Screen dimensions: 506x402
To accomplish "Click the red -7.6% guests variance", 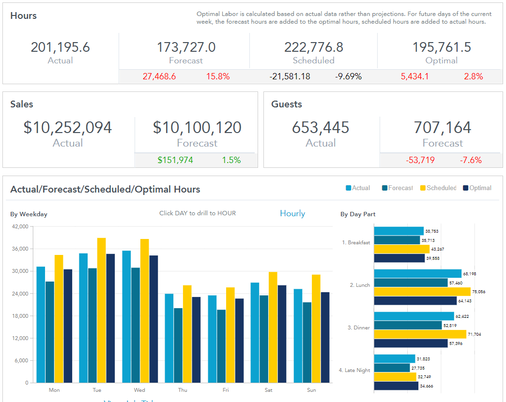I will (x=471, y=160).
